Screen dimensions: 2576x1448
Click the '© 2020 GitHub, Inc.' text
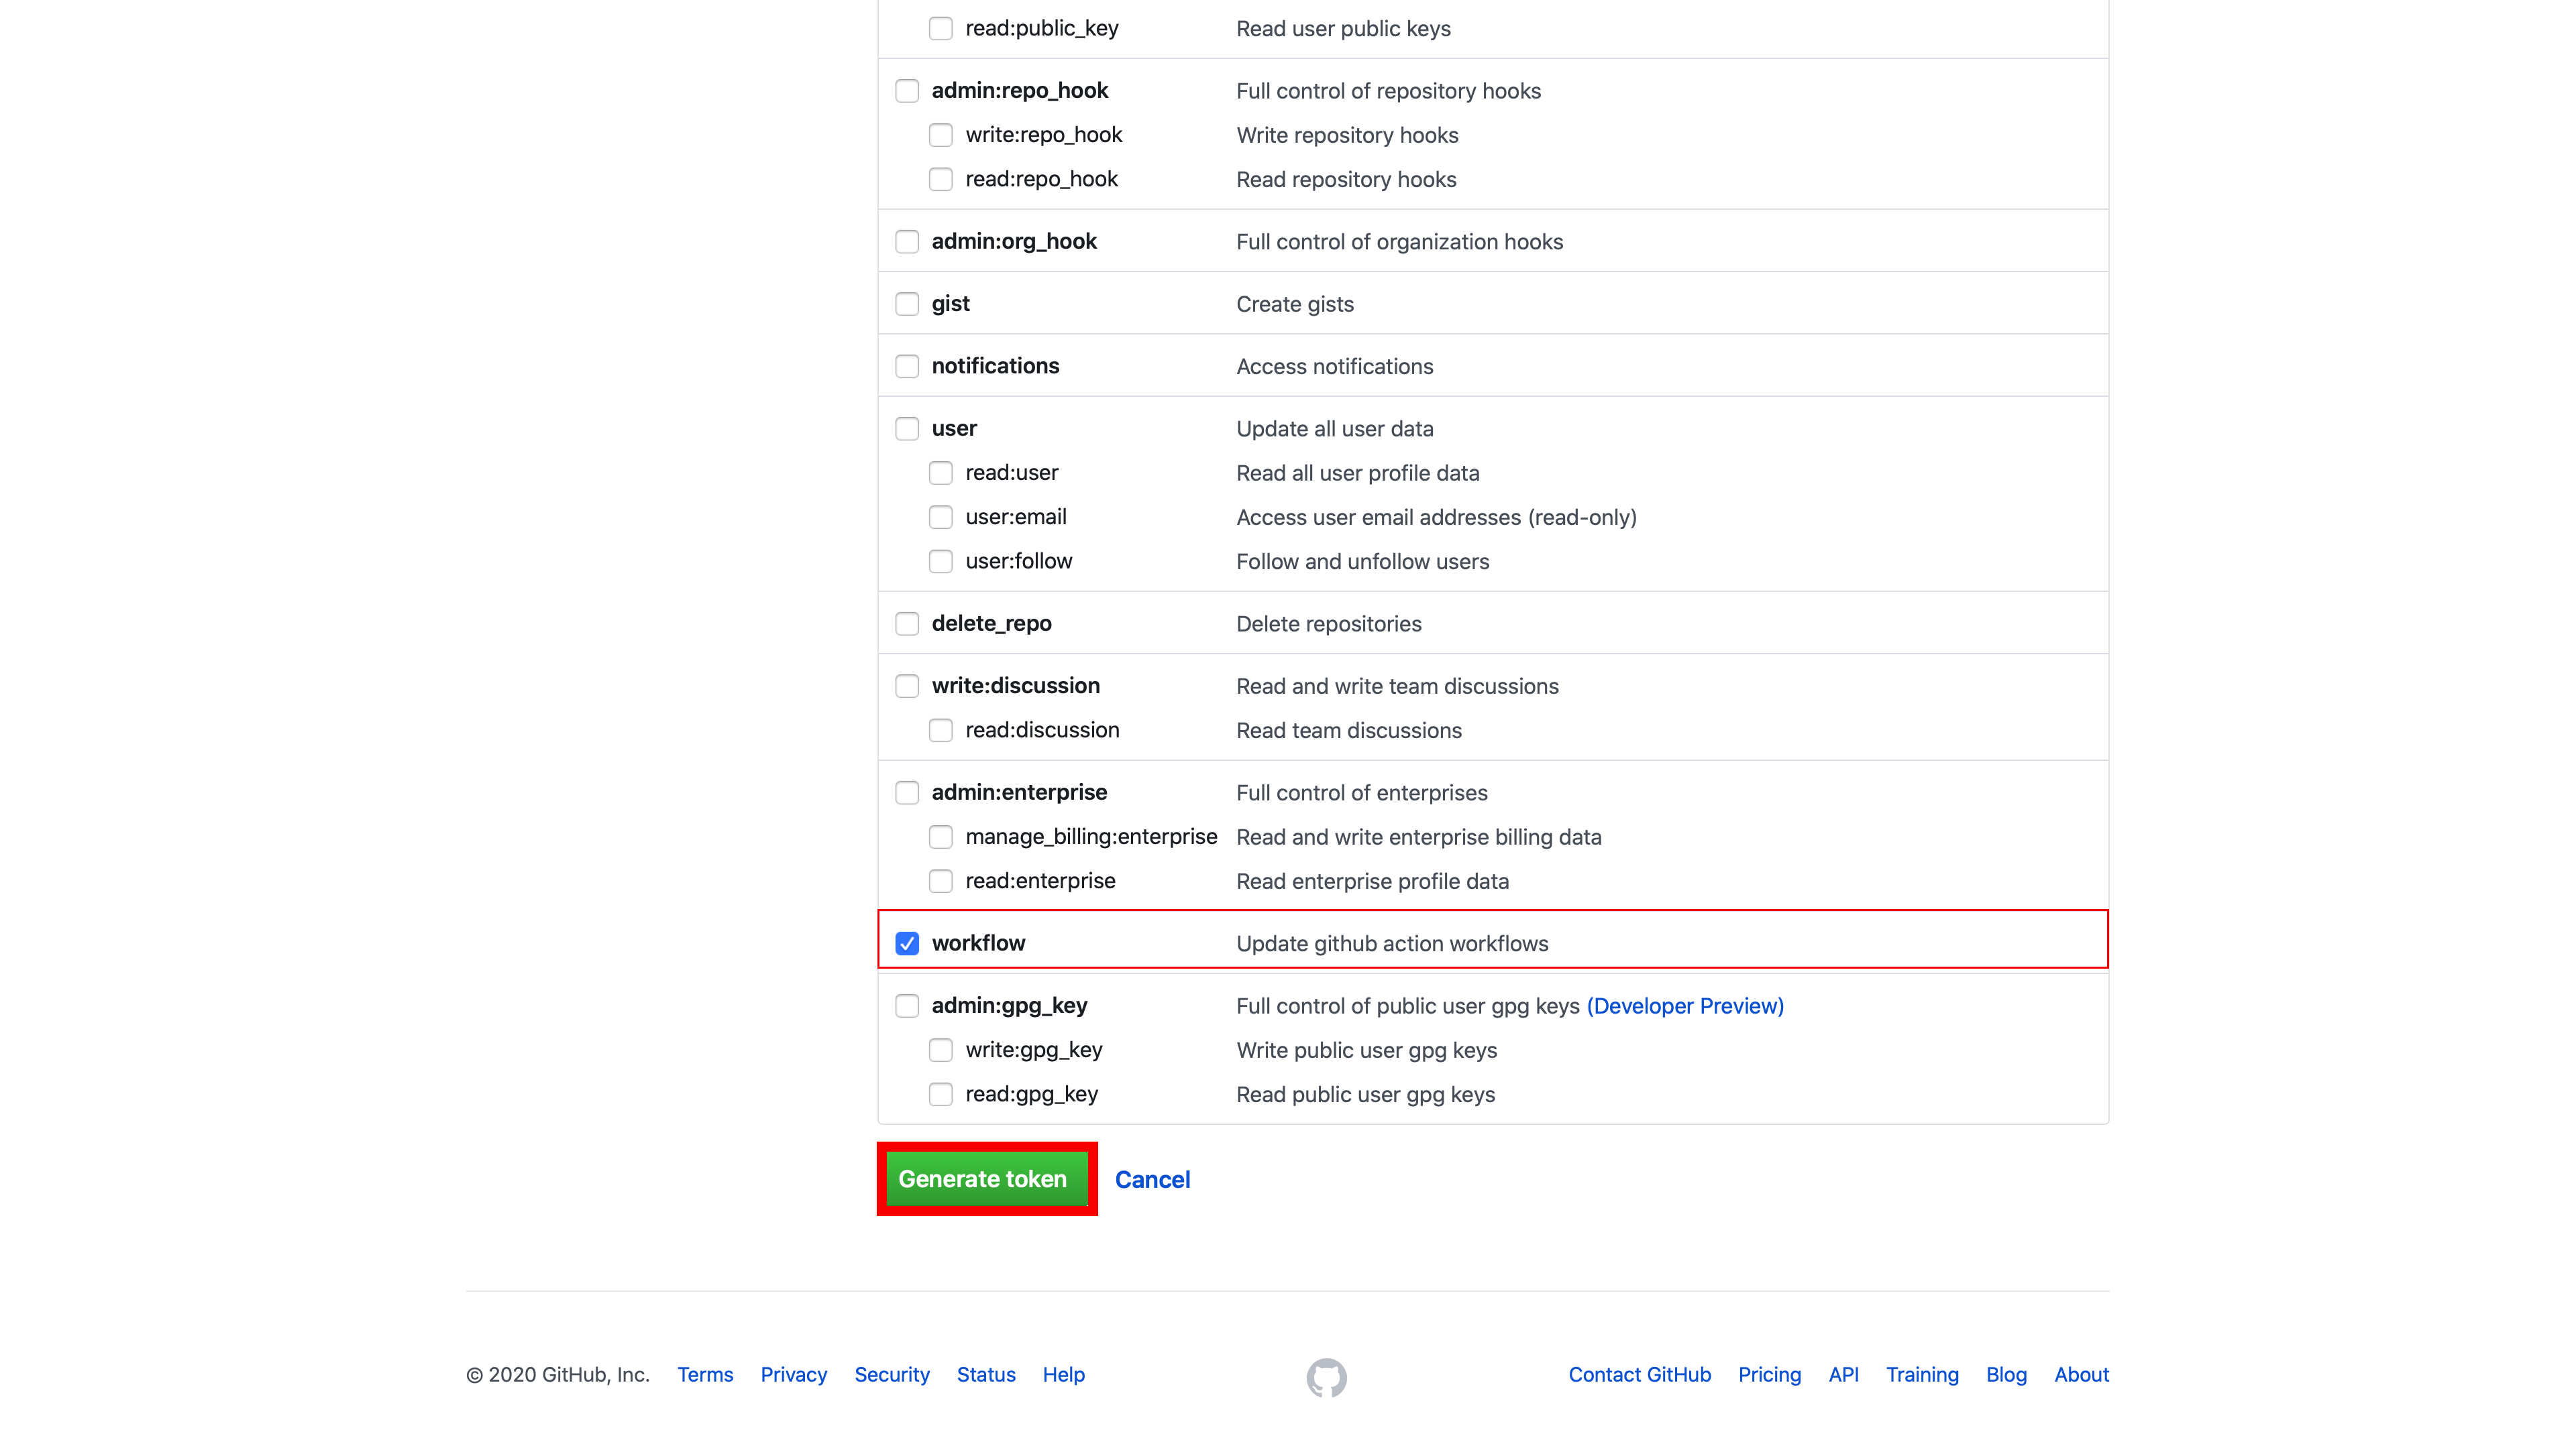tap(558, 1375)
